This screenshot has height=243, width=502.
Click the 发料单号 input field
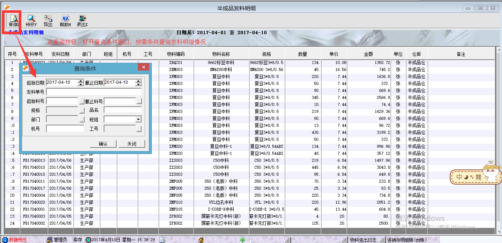click(94, 92)
